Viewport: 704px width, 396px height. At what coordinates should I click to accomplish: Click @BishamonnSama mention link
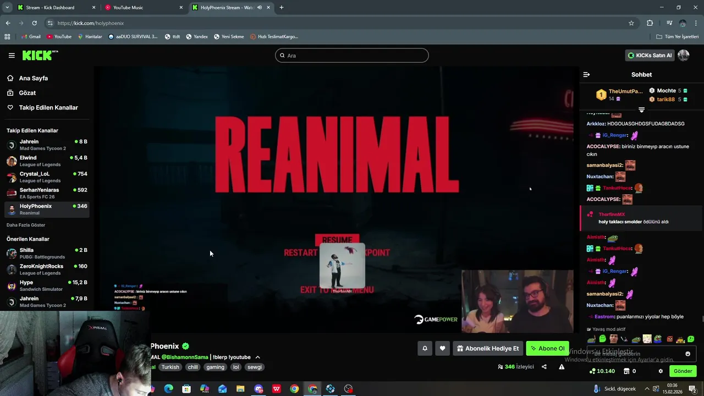(185, 358)
